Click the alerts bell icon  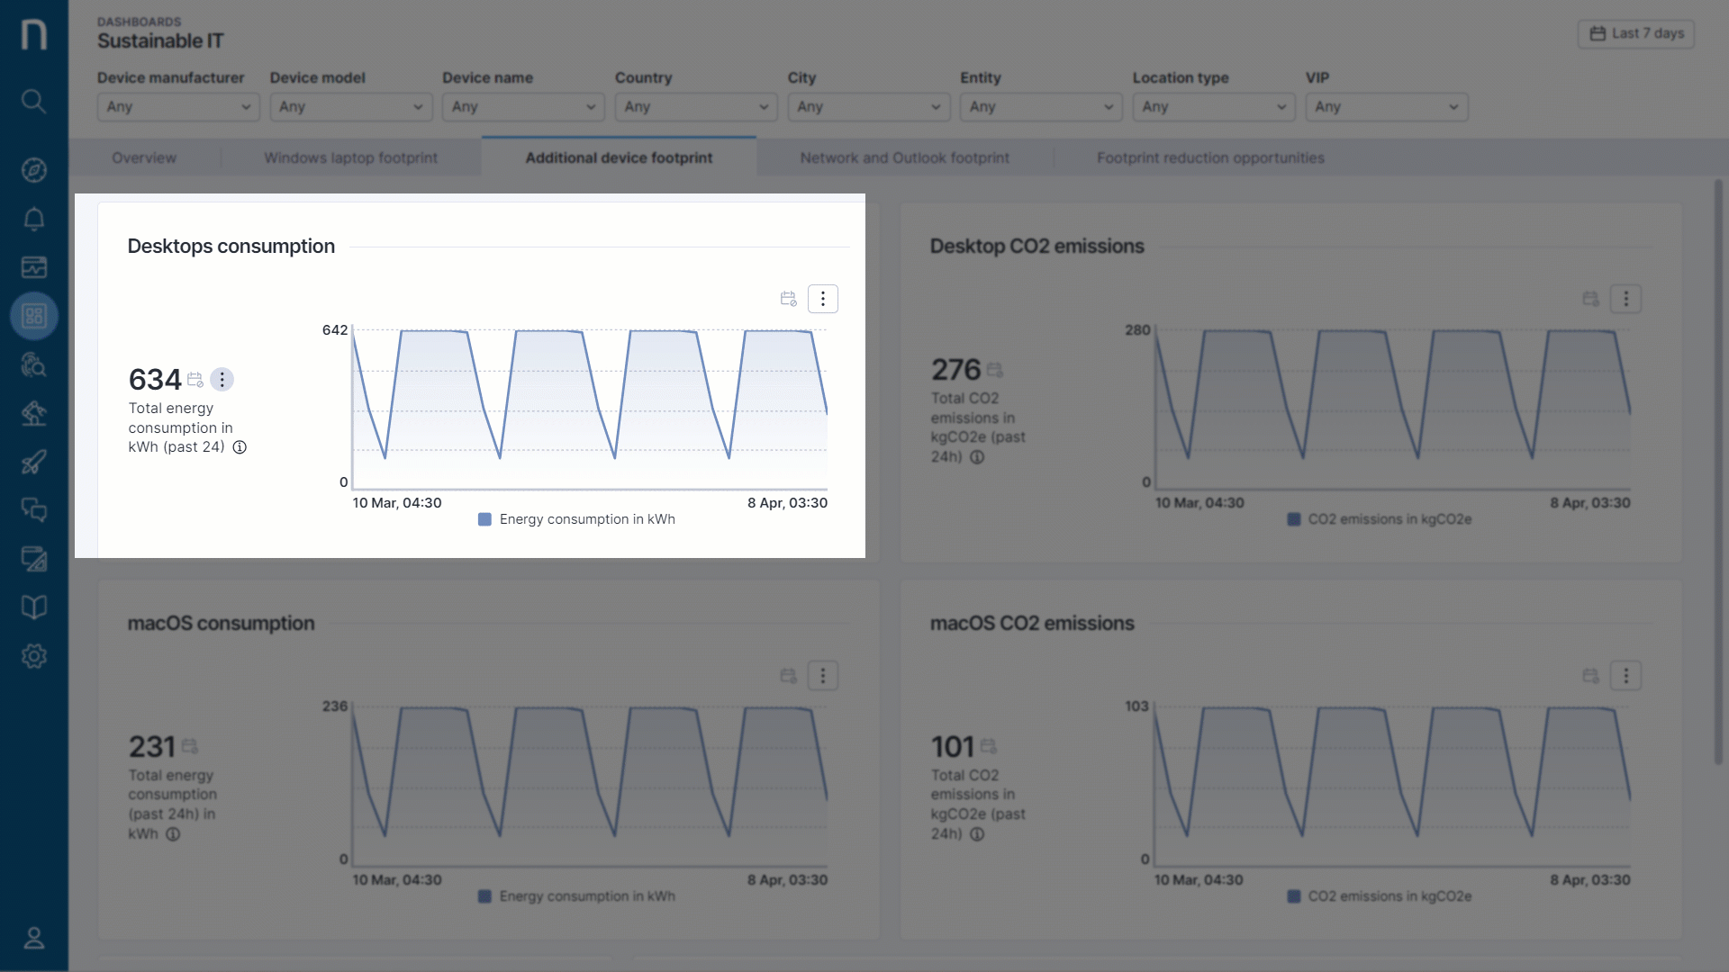33,219
